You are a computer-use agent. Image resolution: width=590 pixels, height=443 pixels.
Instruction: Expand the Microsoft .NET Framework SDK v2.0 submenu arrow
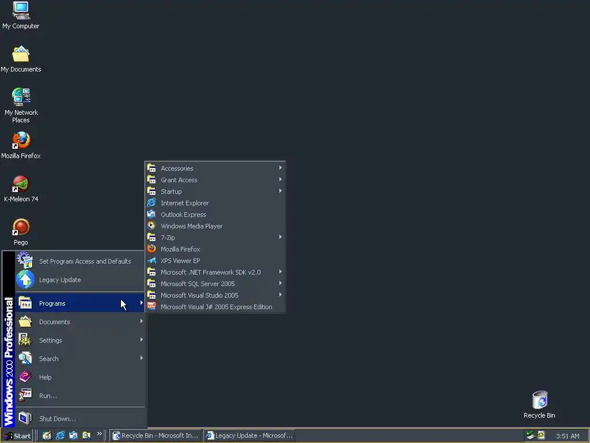pos(281,272)
